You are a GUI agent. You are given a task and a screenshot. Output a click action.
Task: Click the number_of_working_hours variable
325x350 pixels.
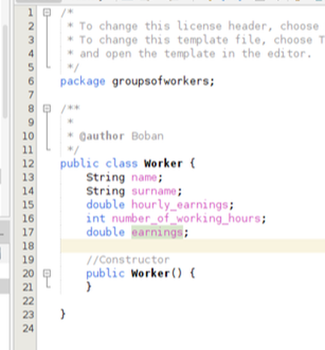(186, 218)
